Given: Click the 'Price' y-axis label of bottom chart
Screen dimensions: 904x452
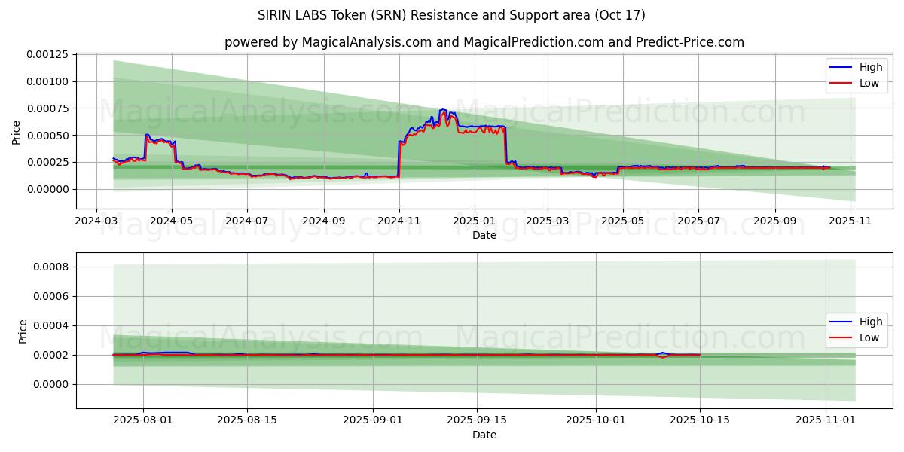Looking at the screenshot, I should click(23, 331).
